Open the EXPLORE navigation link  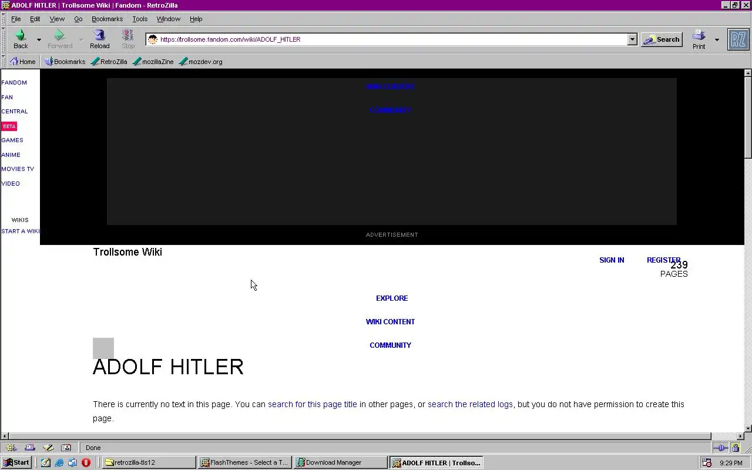pyautogui.click(x=392, y=298)
